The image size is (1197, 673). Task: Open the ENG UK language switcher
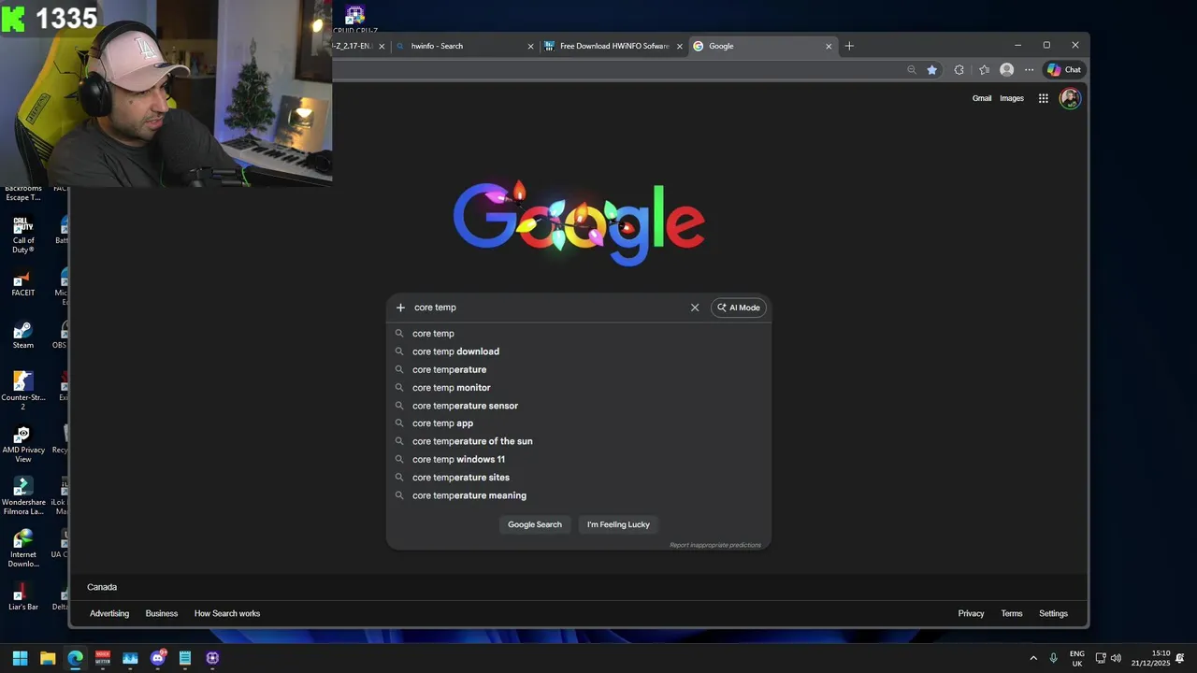tap(1077, 658)
